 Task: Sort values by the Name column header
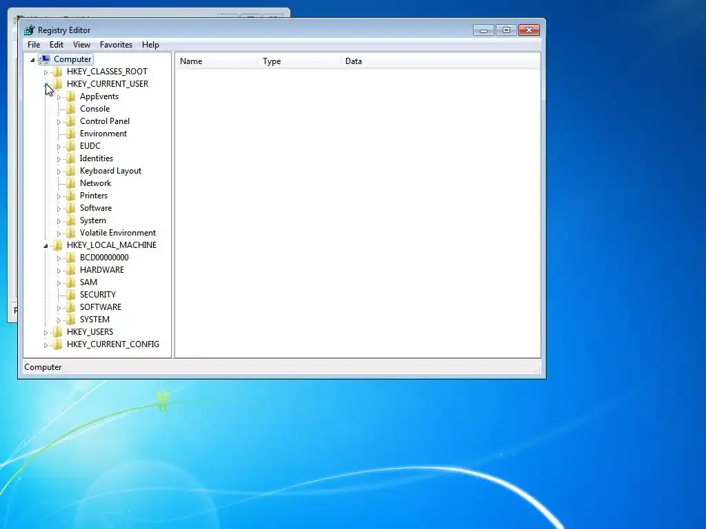pos(216,61)
